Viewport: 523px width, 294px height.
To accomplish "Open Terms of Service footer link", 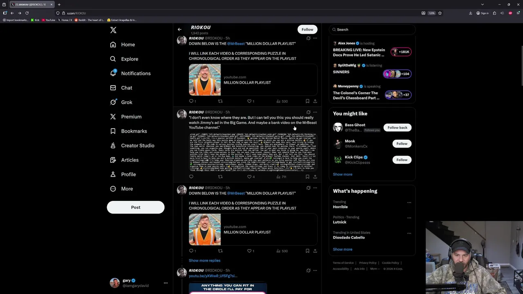I will click(343, 263).
